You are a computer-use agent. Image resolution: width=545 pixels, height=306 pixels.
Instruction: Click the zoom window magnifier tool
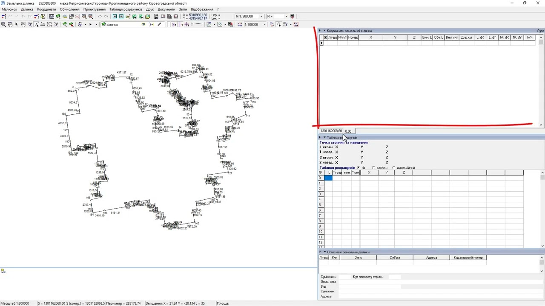click(3, 24)
